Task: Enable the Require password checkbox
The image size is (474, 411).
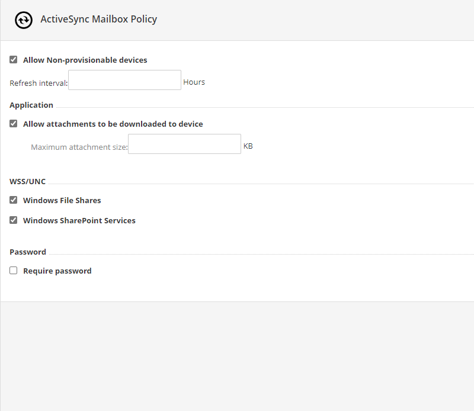Action: tap(13, 271)
